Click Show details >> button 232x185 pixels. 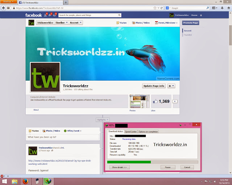(119, 167)
